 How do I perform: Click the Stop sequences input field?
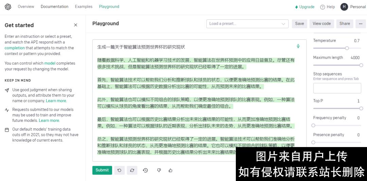click(x=337, y=88)
